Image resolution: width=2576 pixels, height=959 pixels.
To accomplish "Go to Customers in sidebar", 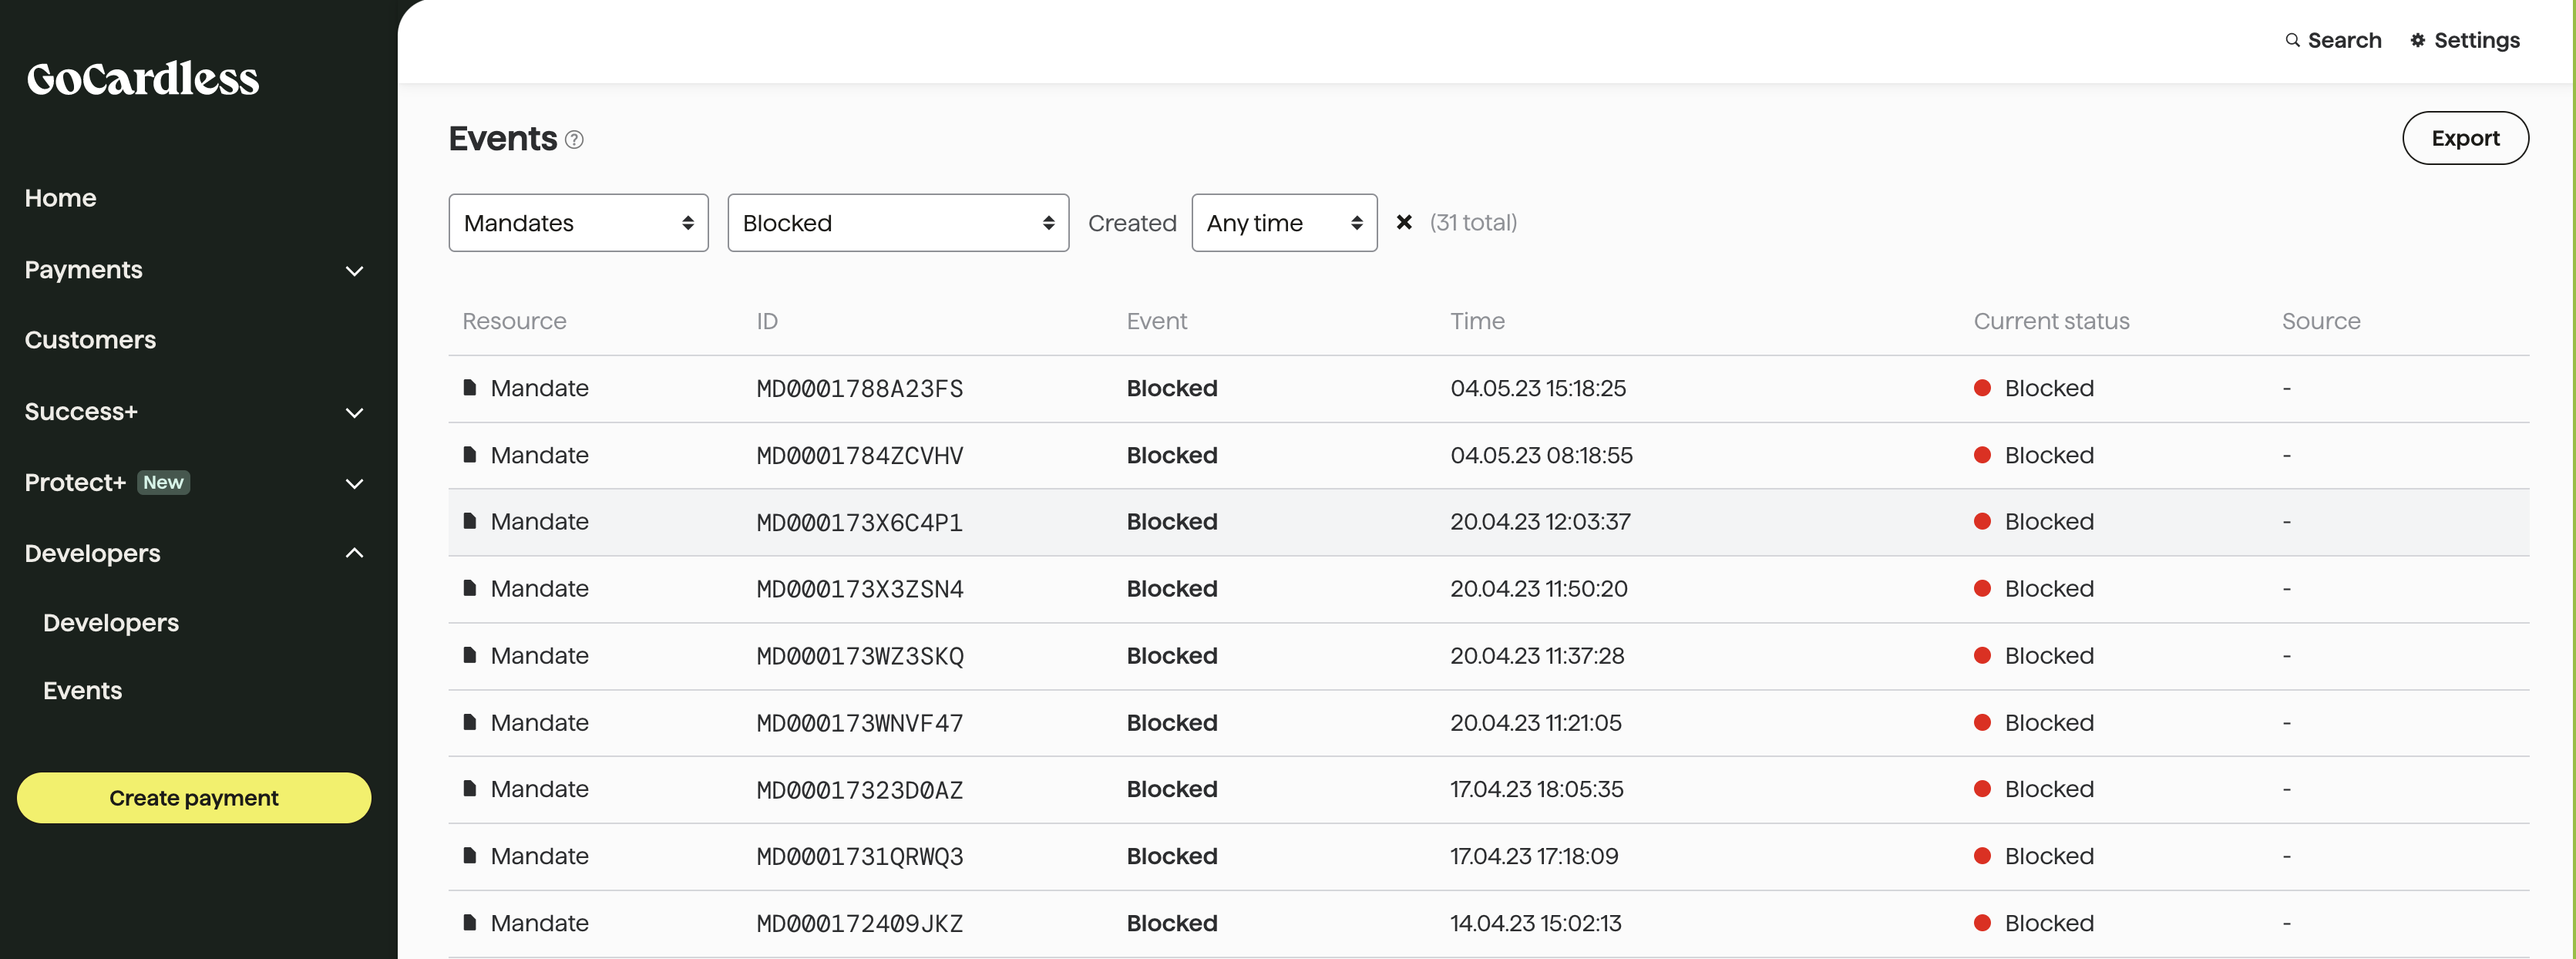I will click(90, 340).
